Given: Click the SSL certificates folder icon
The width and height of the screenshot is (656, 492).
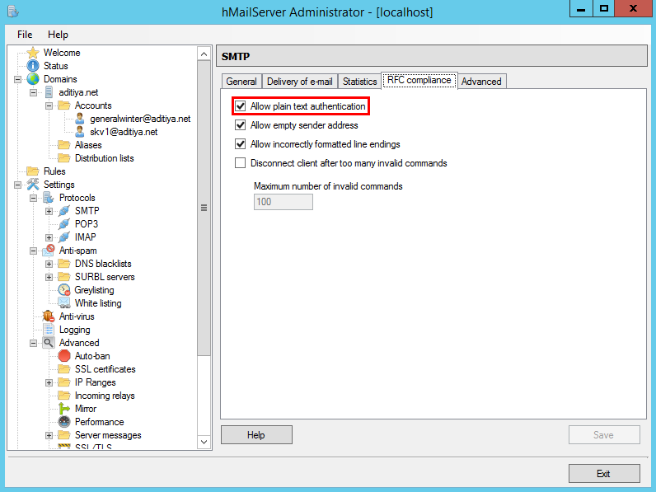Looking at the screenshot, I should point(64,369).
